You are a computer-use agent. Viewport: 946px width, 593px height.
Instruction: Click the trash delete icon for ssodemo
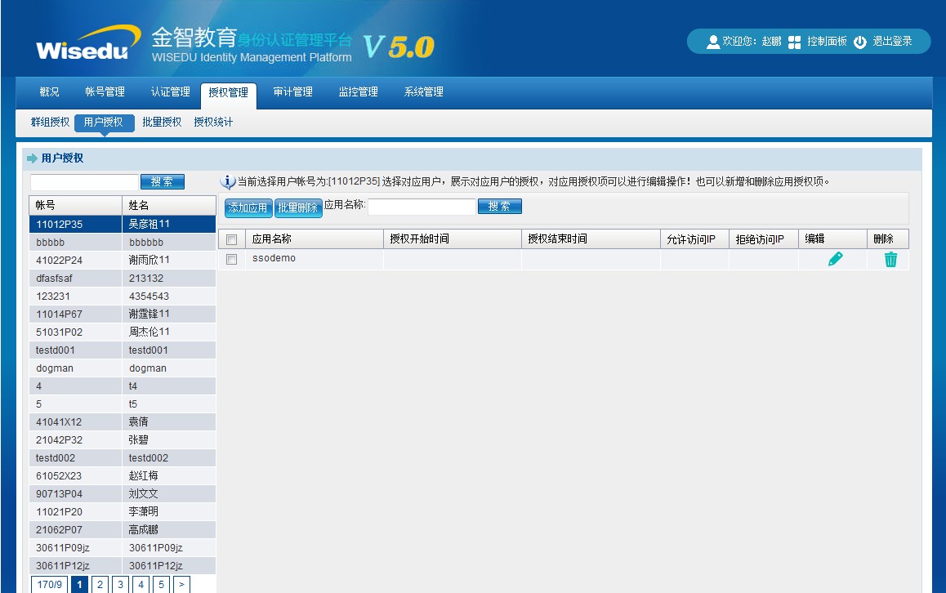click(890, 259)
